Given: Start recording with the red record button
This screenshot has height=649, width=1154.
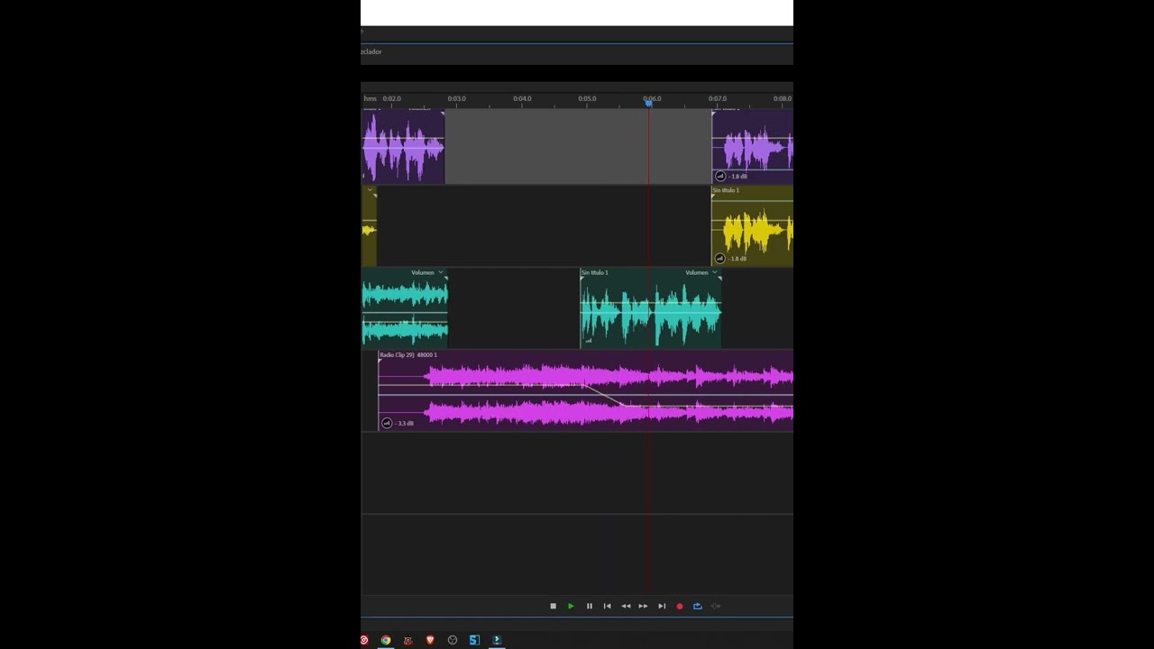Looking at the screenshot, I should [x=680, y=606].
